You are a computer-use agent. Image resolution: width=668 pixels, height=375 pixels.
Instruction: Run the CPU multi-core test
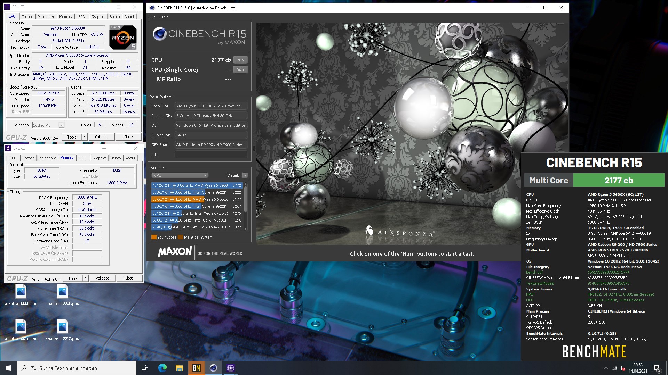pos(240,60)
